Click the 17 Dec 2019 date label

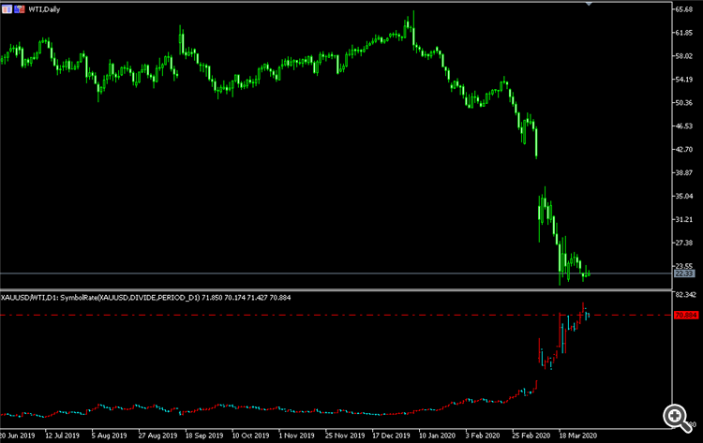pos(391,436)
